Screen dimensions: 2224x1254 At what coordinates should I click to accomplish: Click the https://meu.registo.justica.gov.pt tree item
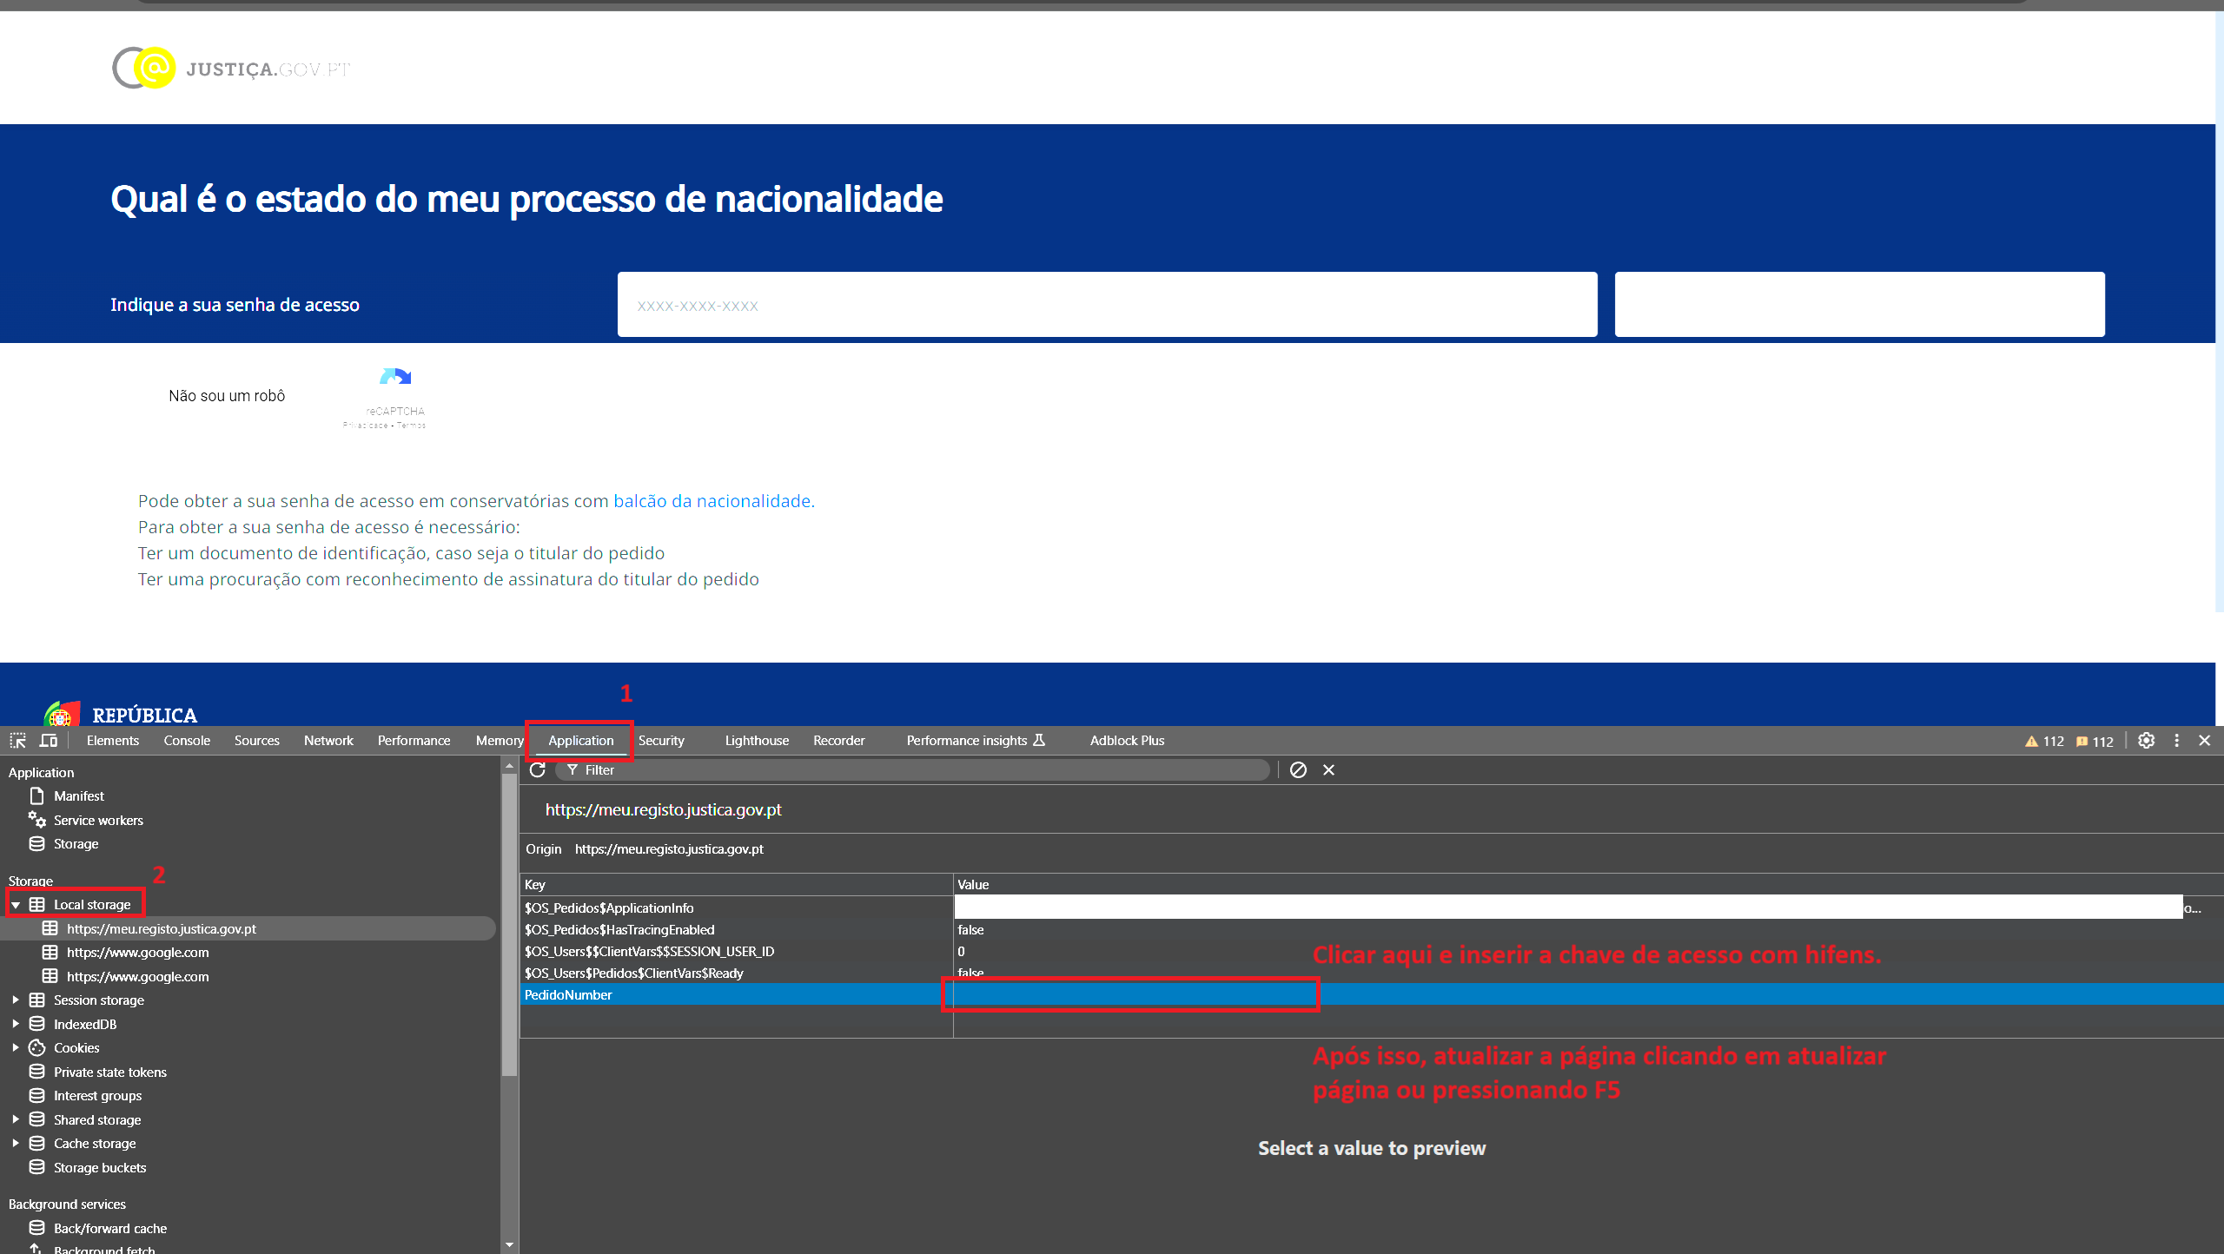point(159,927)
